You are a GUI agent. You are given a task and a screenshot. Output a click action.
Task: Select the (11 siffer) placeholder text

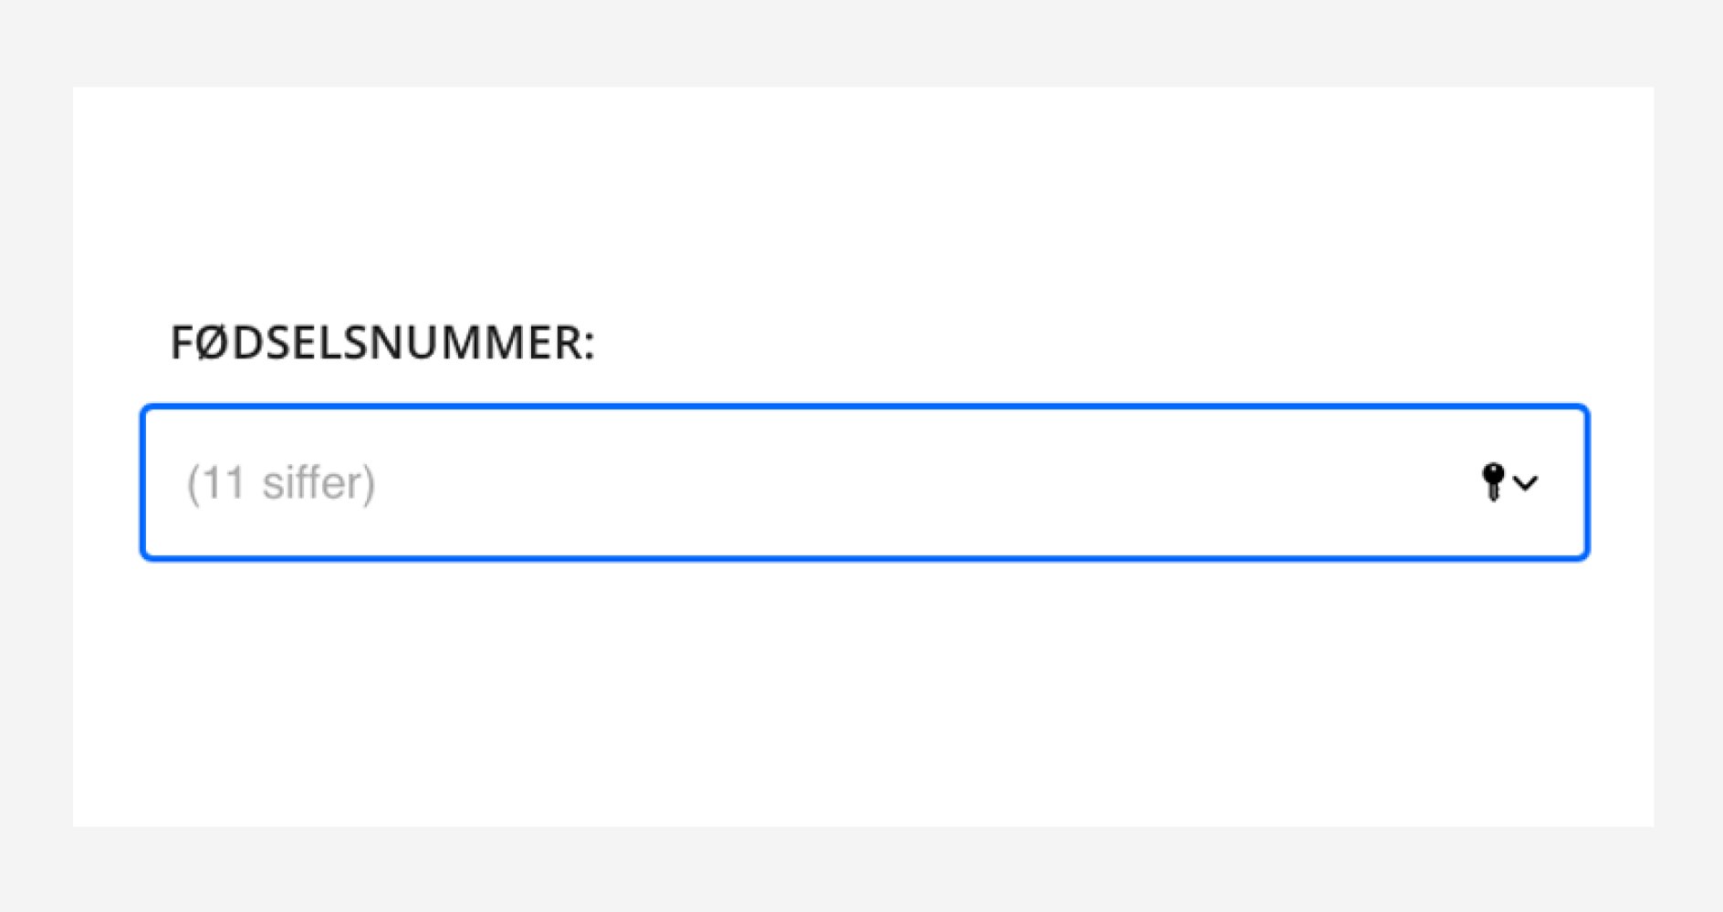(x=280, y=482)
